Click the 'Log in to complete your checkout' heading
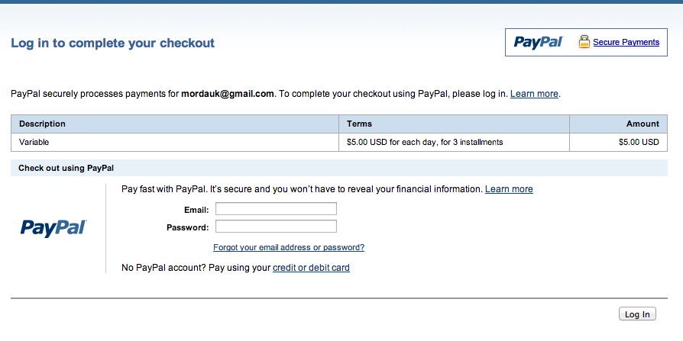 point(113,43)
